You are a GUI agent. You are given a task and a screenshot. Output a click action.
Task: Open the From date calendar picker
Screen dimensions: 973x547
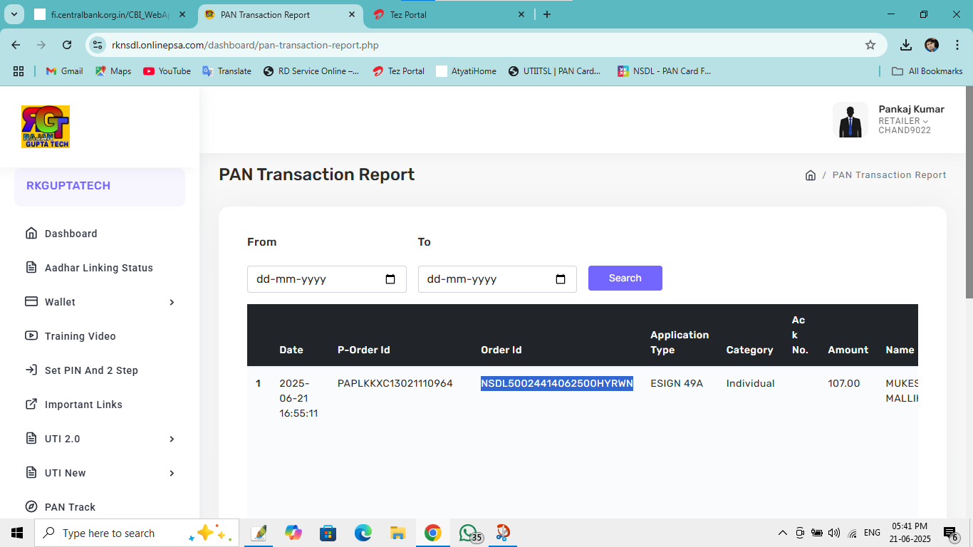coord(390,279)
